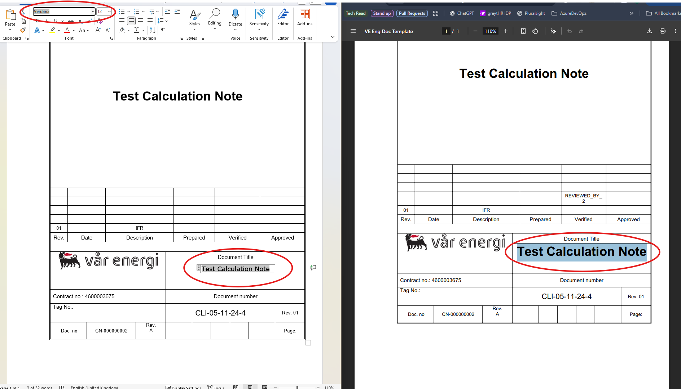Download the PDF from the viewer
The width and height of the screenshot is (681, 389).
pyautogui.click(x=649, y=31)
